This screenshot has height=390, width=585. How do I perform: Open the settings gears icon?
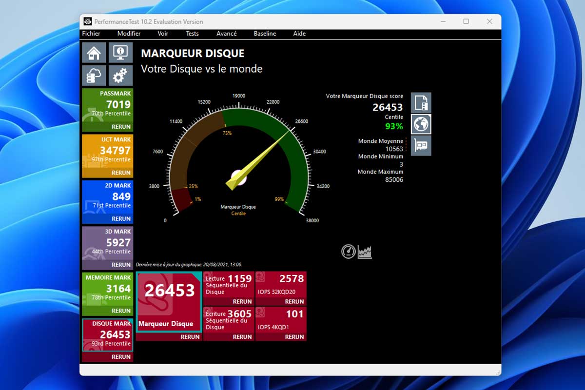tap(120, 76)
